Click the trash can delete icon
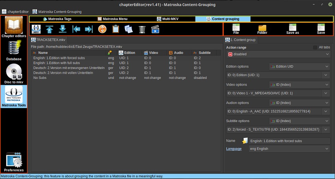This screenshot has width=335, height=179. pyautogui.click(x=142, y=29)
